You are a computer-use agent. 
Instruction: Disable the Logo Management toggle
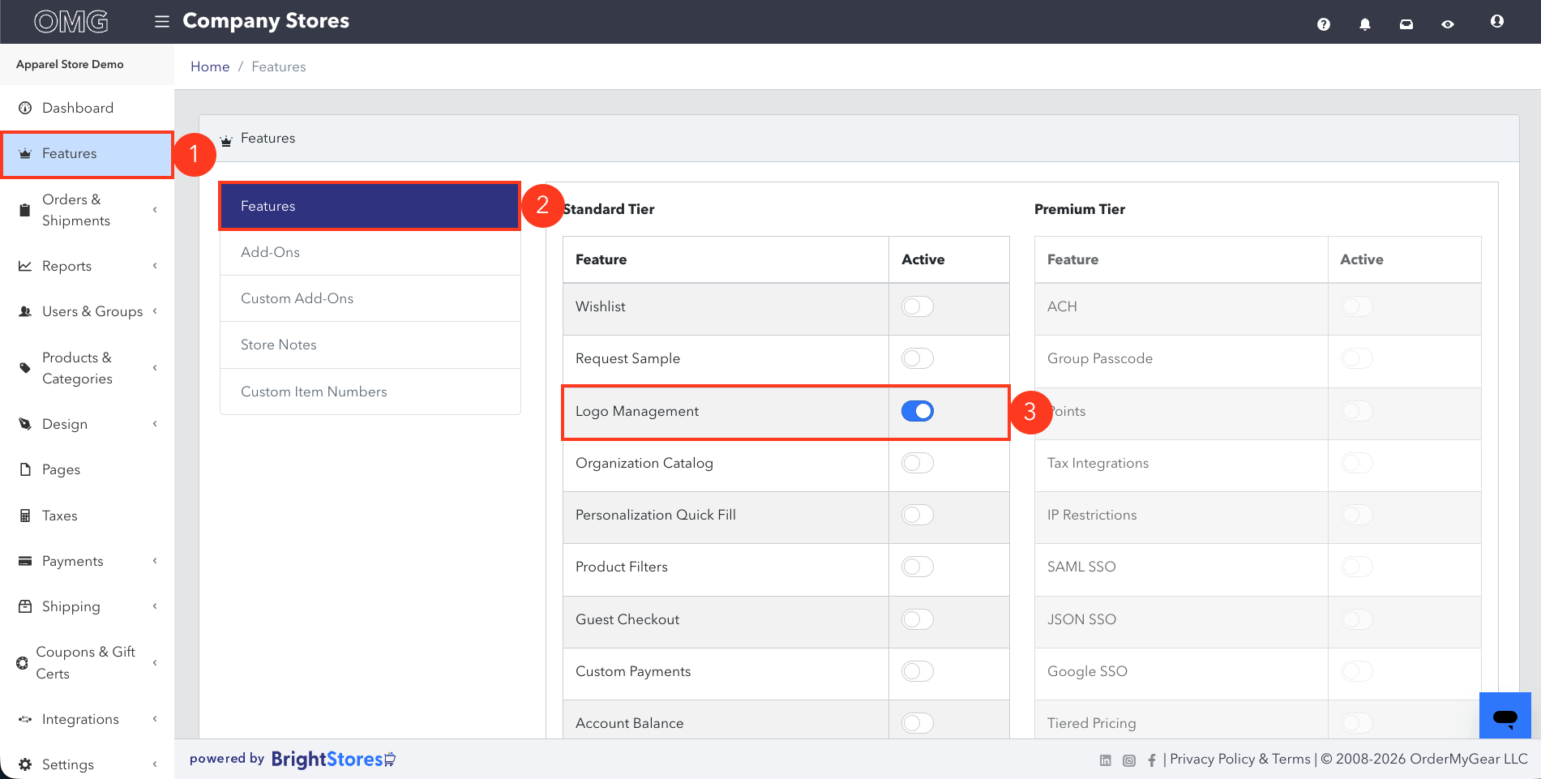[x=918, y=411]
